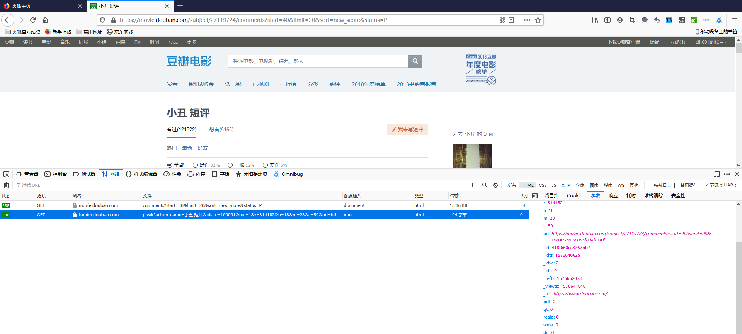Open the Firefox account icon
The height and width of the screenshot is (334, 742).
pos(620,20)
